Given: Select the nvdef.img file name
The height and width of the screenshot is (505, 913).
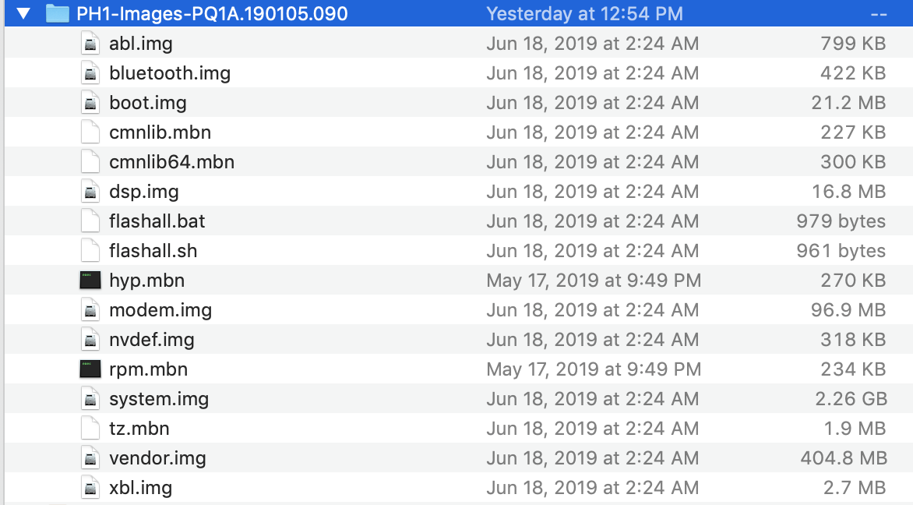Looking at the screenshot, I should point(152,340).
